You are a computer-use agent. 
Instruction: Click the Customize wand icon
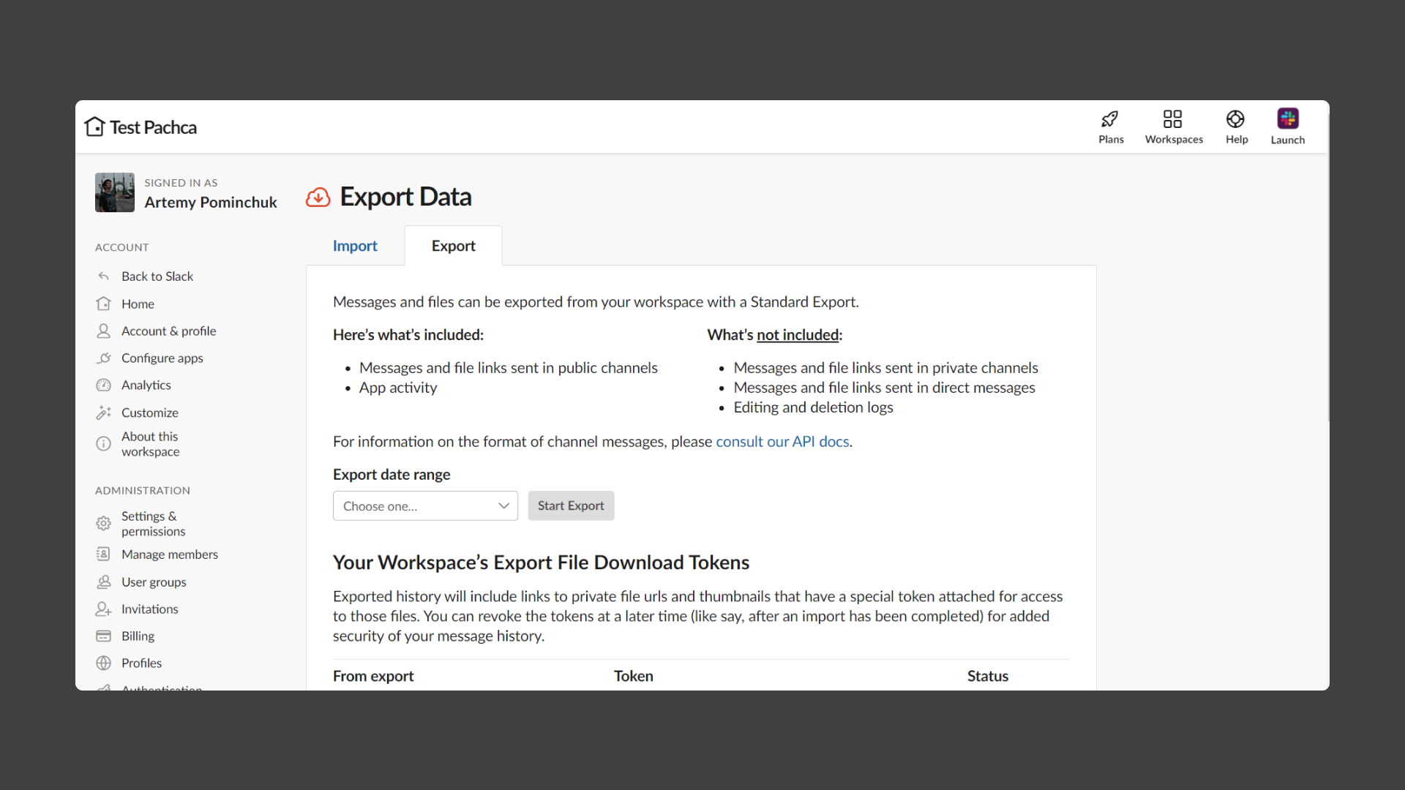point(104,413)
